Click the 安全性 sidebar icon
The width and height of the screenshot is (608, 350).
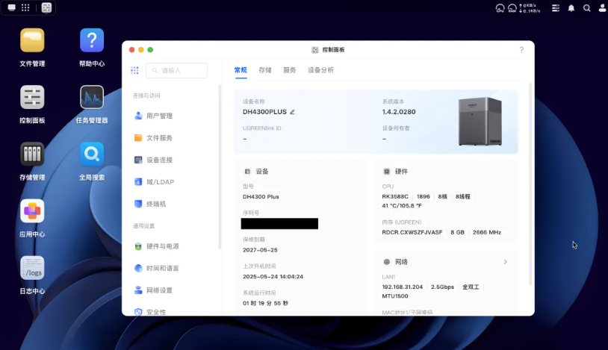[x=138, y=312]
